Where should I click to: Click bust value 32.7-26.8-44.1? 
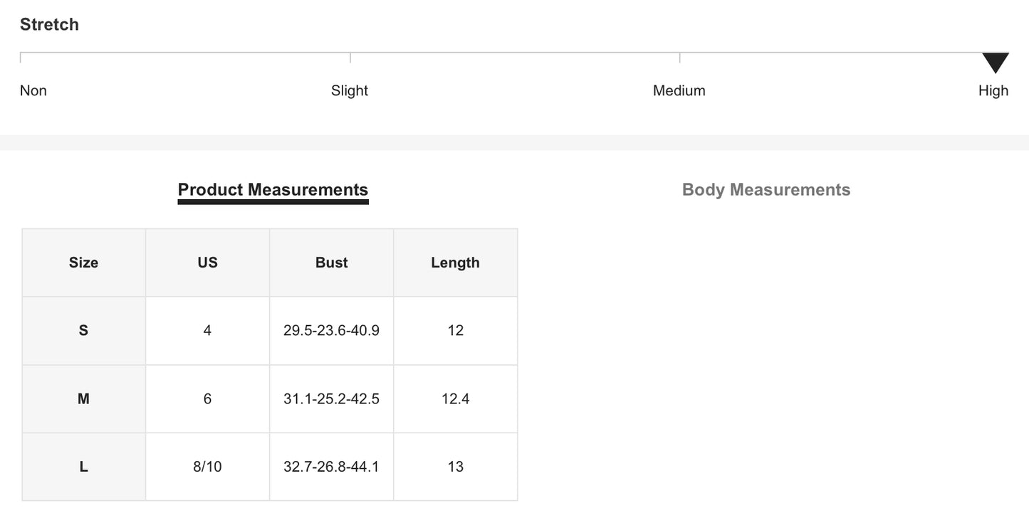pos(331,467)
